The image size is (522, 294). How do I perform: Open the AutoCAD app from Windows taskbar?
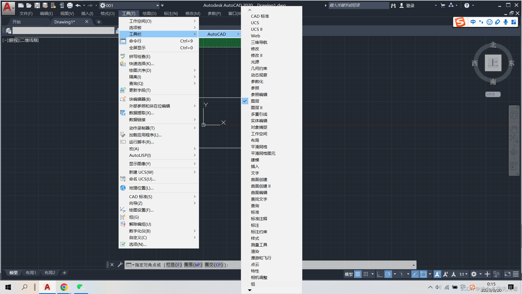point(47,287)
